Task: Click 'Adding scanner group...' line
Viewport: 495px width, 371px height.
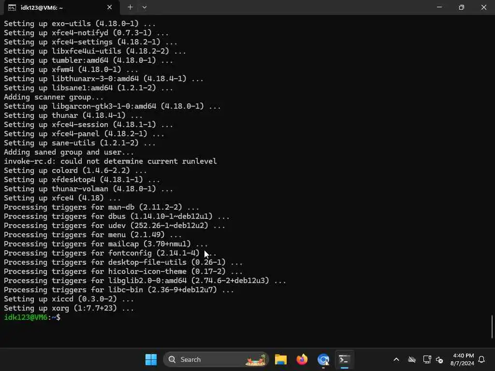Action: click(54, 98)
